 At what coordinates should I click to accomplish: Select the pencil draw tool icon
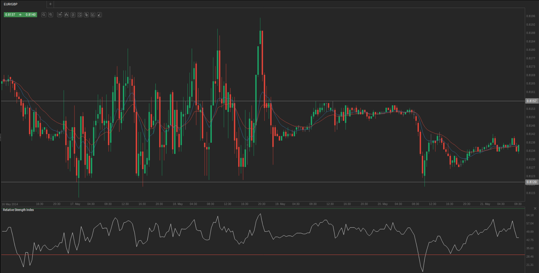coord(99,15)
